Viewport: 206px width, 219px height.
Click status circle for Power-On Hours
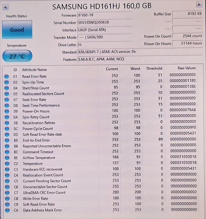click(7, 111)
